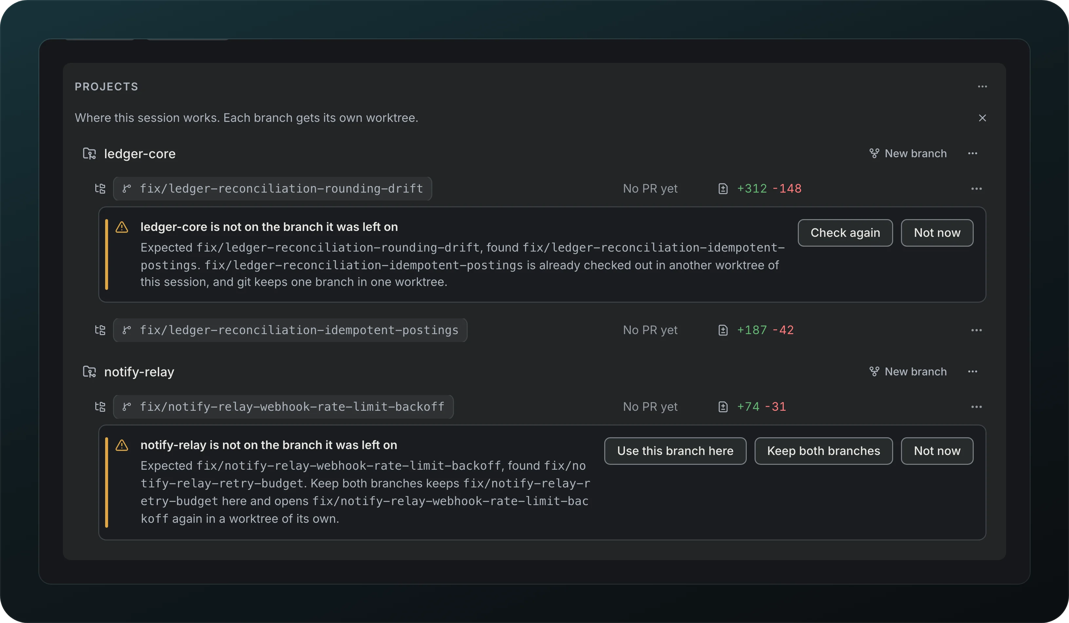Viewport: 1069px width, 623px height.
Task: Open the Projects panel more options menu
Action: [x=982, y=86]
